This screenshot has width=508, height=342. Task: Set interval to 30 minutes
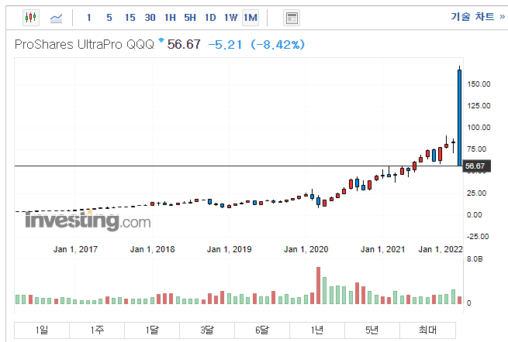[x=150, y=18]
